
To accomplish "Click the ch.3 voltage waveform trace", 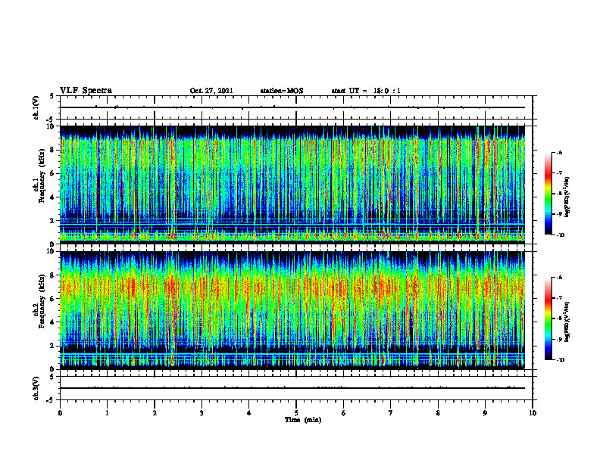I will pyautogui.click(x=292, y=388).
